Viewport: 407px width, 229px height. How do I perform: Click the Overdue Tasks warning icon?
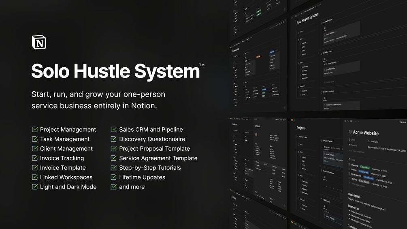(x=321, y=54)
